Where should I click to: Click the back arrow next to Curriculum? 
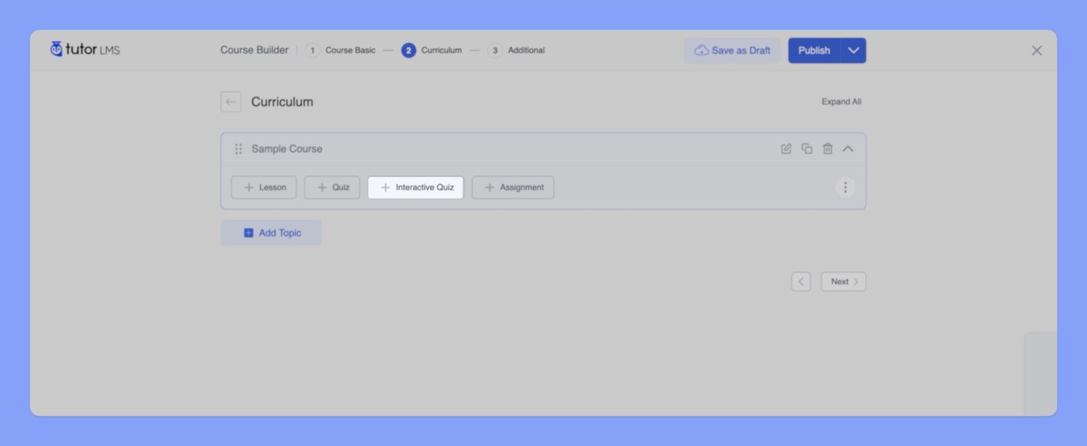(231, 102)
